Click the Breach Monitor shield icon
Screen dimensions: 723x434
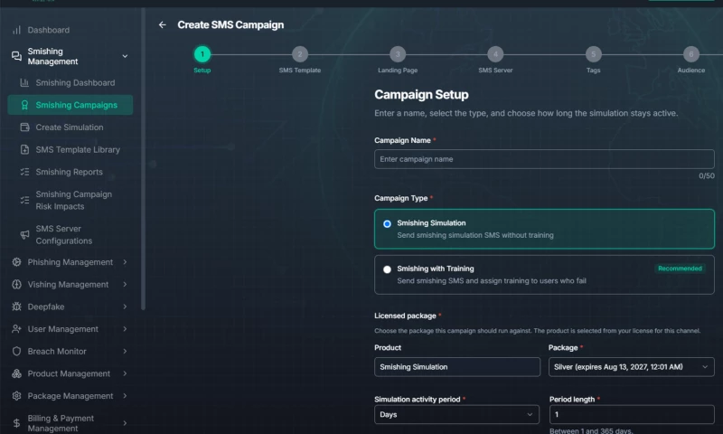(x=16, y=352)
